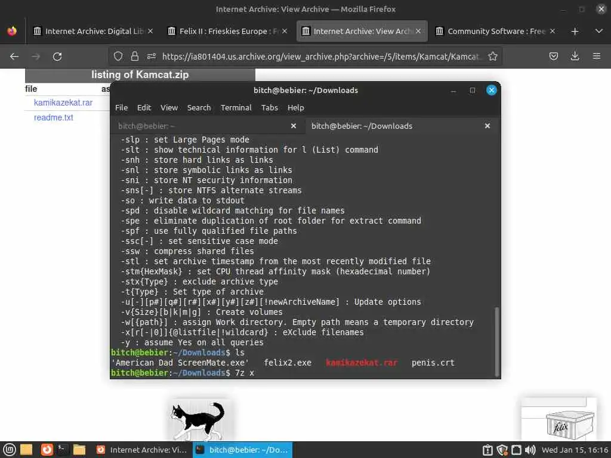Open the tracking protection shield icon
The image size is (611, 458).
(119, 57)
